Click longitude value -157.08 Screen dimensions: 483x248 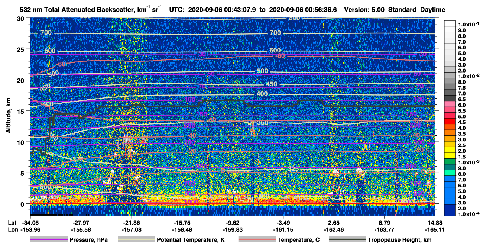click(131, 229)
